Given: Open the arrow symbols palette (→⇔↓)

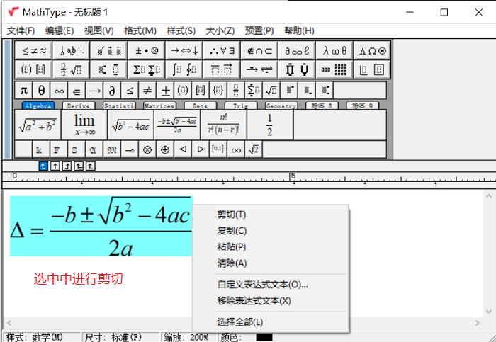Looking at the screenshot, I should pyautogui.click(x=184, y=50).
